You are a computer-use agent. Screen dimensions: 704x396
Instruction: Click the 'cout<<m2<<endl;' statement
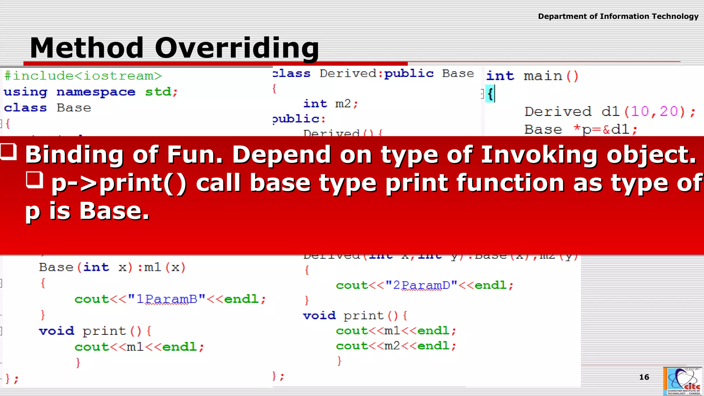pyautogui.click(x=396, y=346)
